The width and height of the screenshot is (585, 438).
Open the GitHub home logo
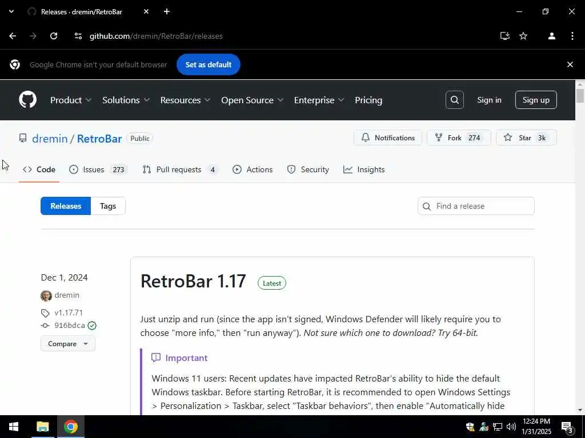tap(27, 100)
